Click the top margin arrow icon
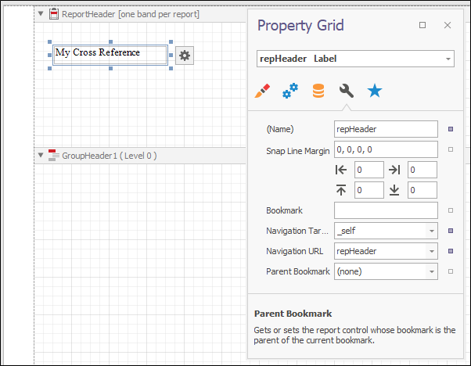Image resolution: width=471 pixels, height=366 pixels. [341, 190]
